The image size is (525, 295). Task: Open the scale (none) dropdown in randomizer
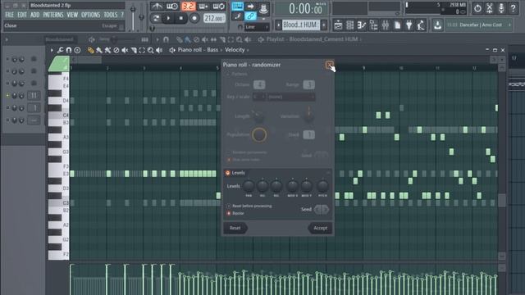tap(291, 97)
